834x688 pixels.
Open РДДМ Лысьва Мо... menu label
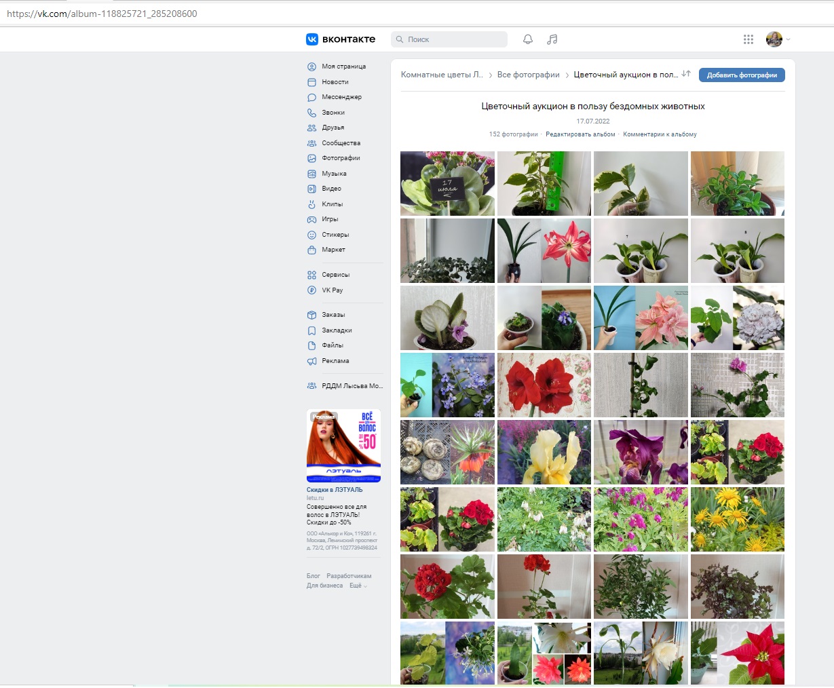click(x=352, y=386)
